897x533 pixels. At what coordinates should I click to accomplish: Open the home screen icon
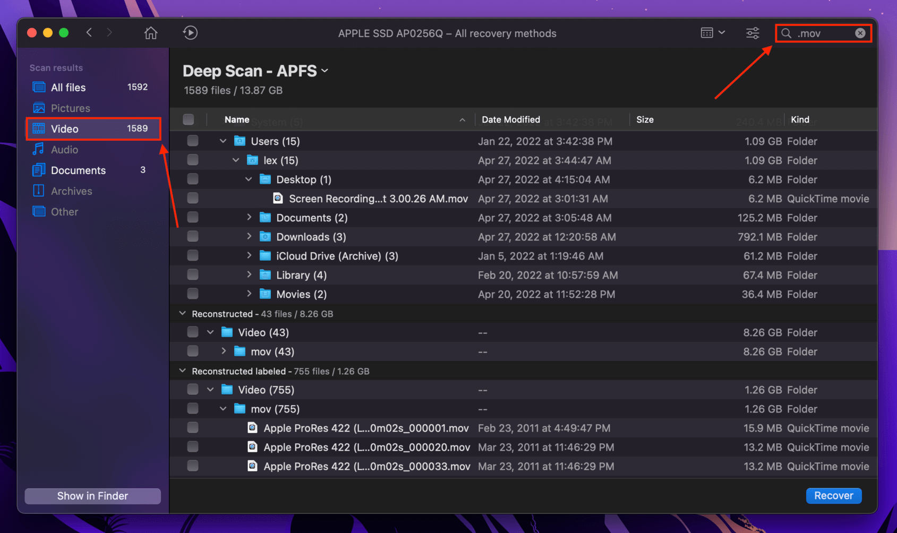click(x=151, y=33)
